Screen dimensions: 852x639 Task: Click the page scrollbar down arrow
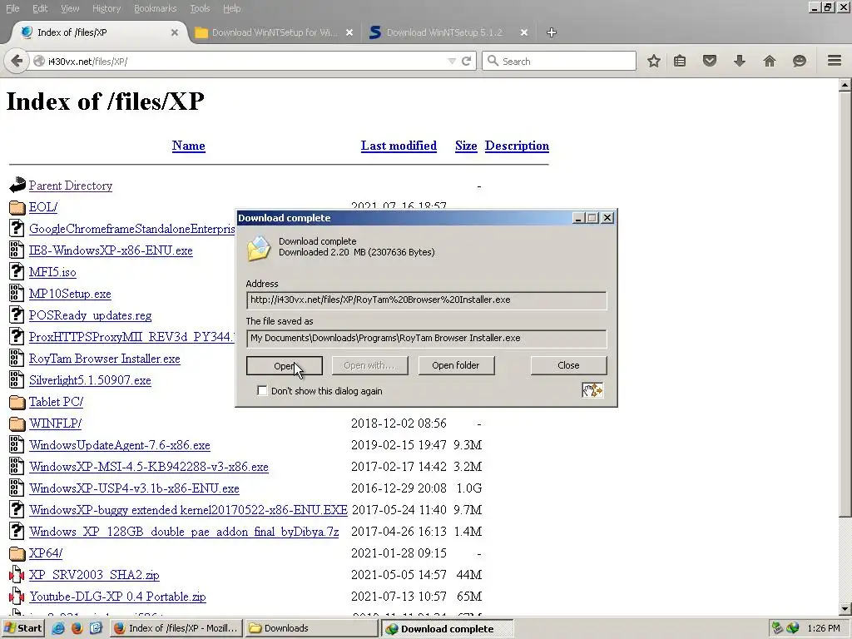click(845, 609)
